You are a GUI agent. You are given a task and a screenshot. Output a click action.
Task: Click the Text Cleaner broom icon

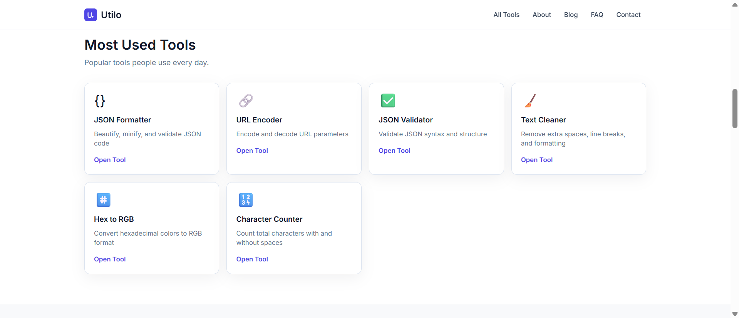(530, 100)
